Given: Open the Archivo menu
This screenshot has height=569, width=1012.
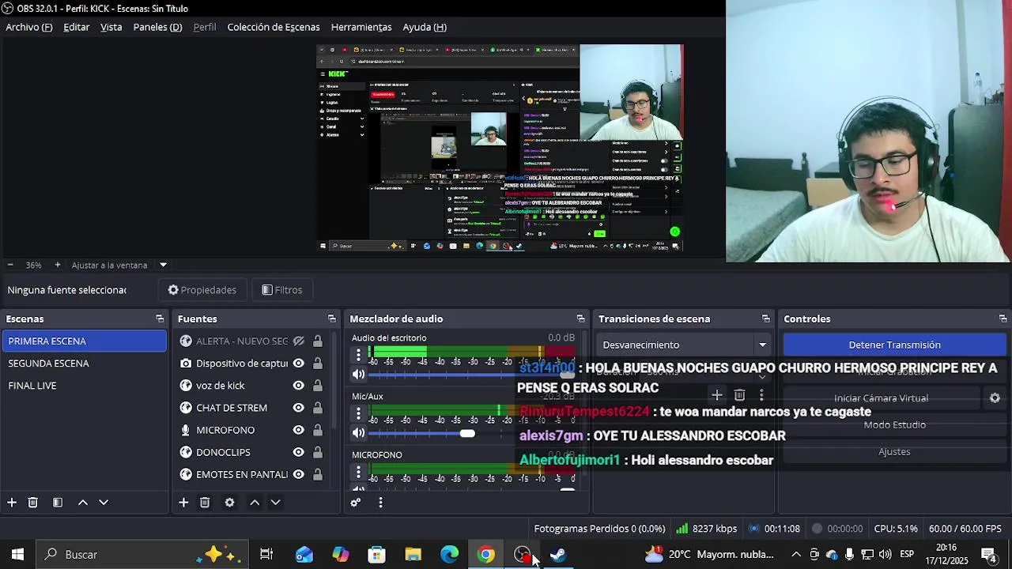Looking at the screenshot, I should click(29, 27).
